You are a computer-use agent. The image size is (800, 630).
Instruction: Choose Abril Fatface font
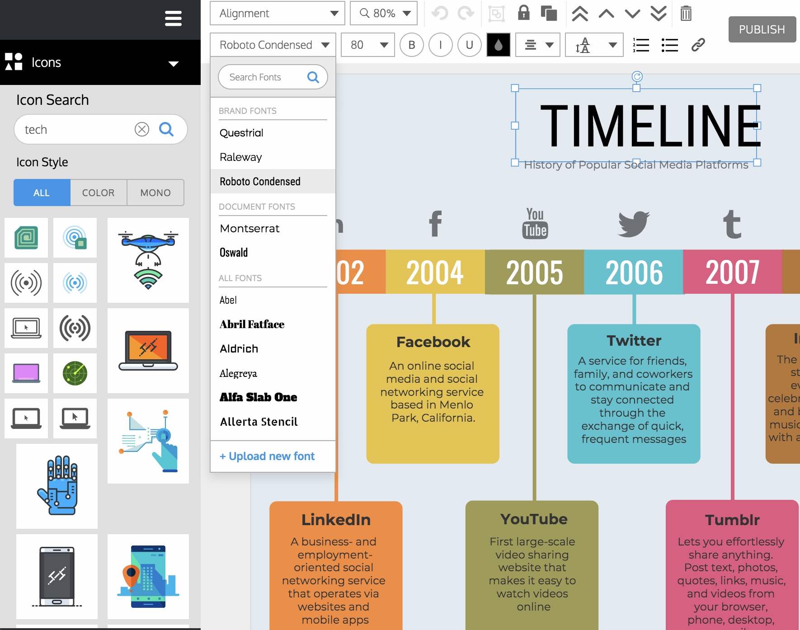click(273, 324)
